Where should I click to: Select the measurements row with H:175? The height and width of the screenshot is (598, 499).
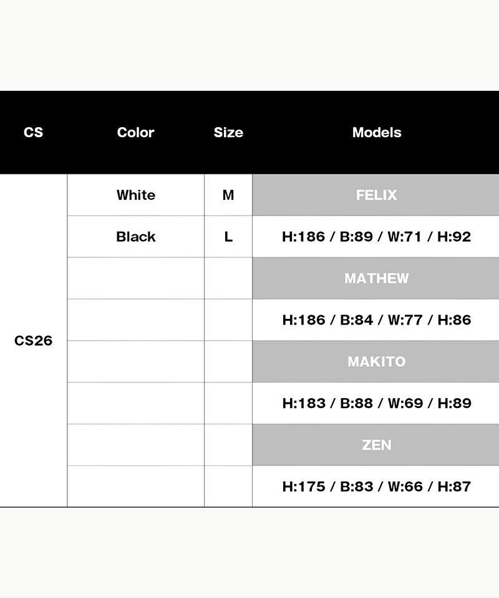(376, 486)
